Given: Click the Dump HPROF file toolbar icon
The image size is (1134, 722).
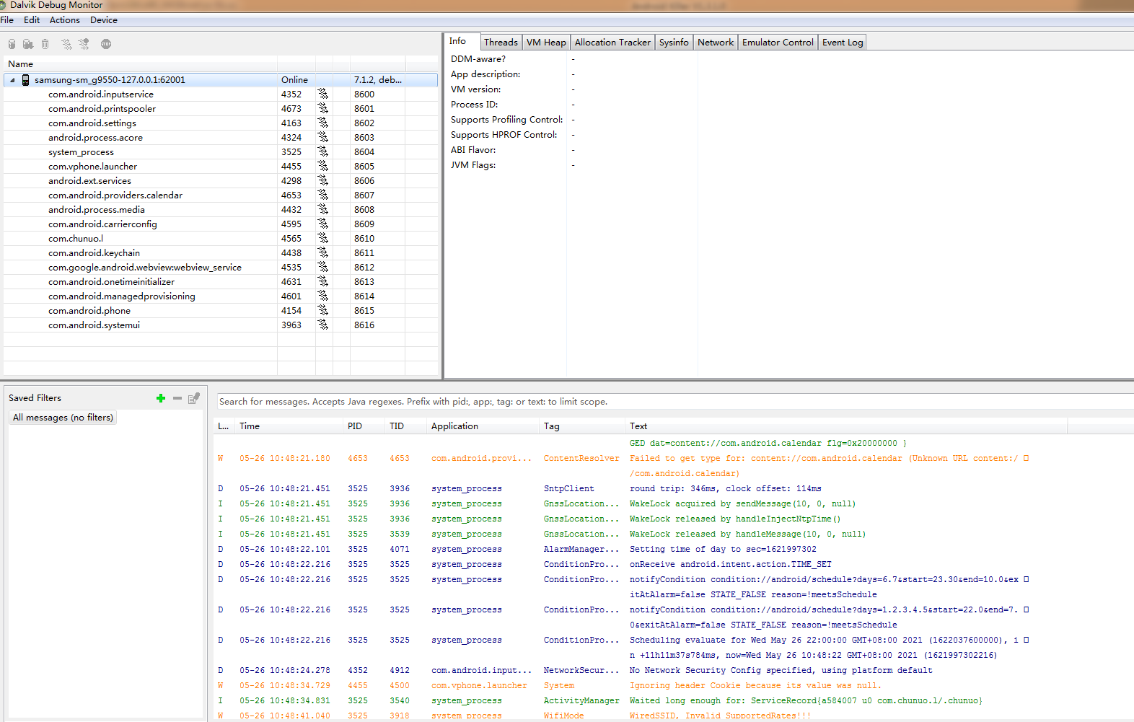Looking at the screenshot, I should (28, 44).
